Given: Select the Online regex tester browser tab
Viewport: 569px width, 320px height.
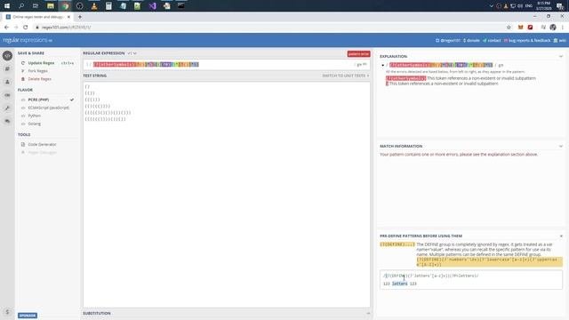Looking at the screenshot, I should (37, 17).
